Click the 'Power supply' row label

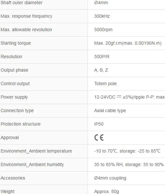coord(14,97)
